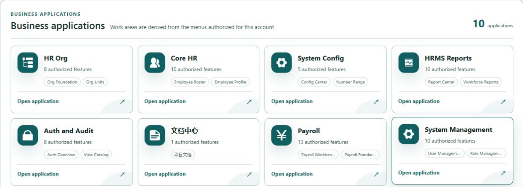Viewport: 523px width, 187px height.
Task: Select the Number Range tag
Action: (x=350, y=82)
